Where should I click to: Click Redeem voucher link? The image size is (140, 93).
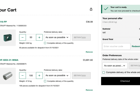point(136,46)
